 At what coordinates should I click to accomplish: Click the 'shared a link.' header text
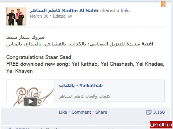pyautogui.click(x=115, y=11)
